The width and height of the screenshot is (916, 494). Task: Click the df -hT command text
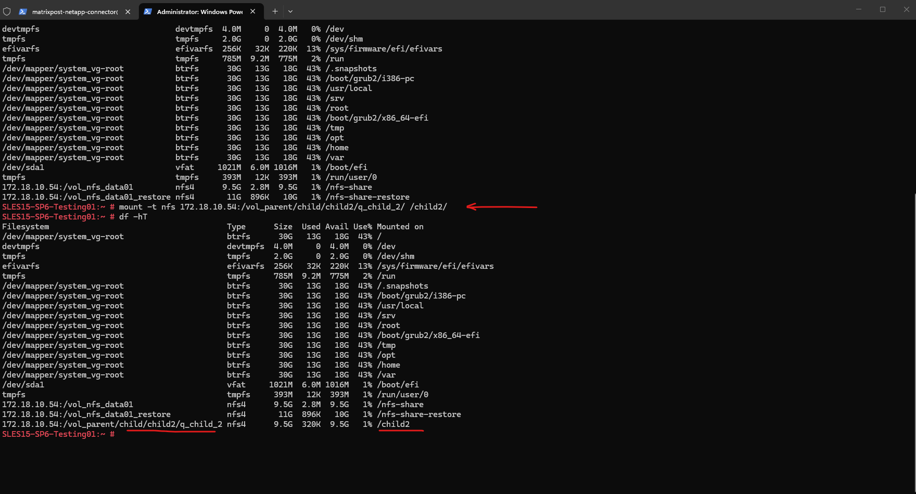click(x=133, y=217)
